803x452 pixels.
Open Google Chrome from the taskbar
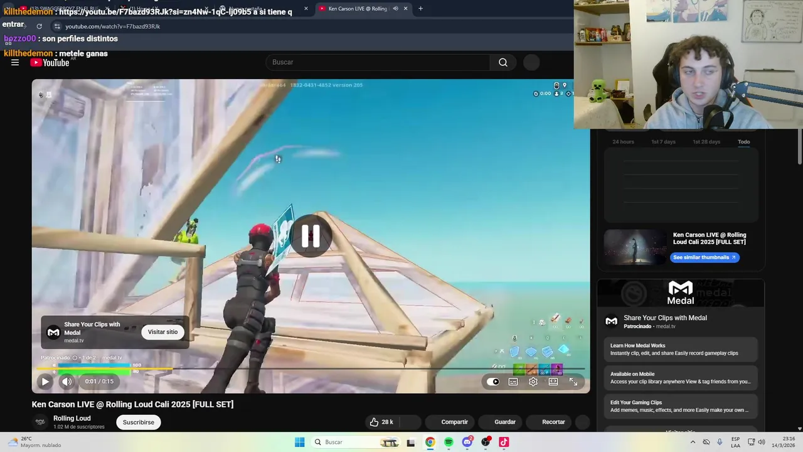tap(430, 442)
